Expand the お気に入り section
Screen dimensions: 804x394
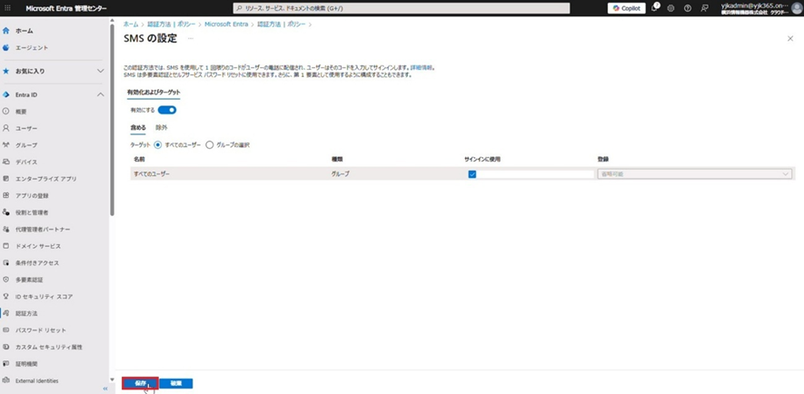pos(100,71)
